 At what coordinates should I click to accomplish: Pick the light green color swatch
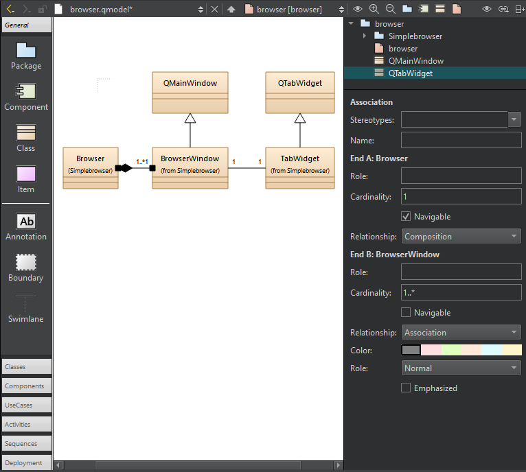[451, 351]
